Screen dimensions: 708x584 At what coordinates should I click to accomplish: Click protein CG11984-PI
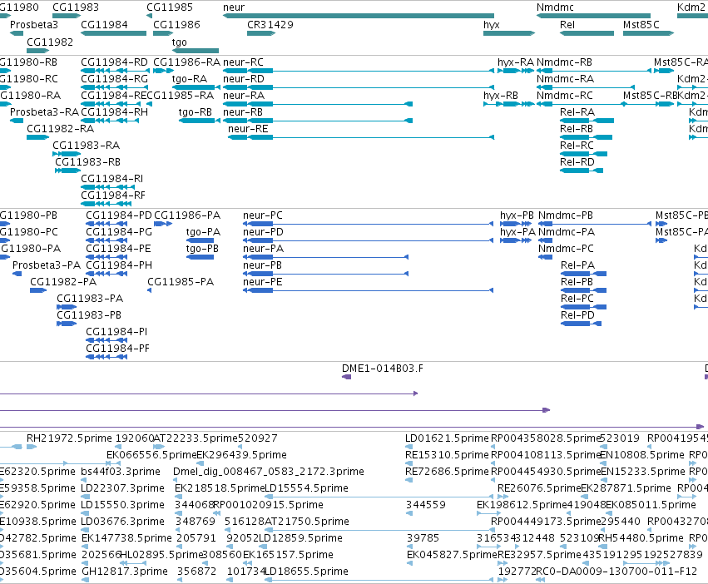pos(116,332)
